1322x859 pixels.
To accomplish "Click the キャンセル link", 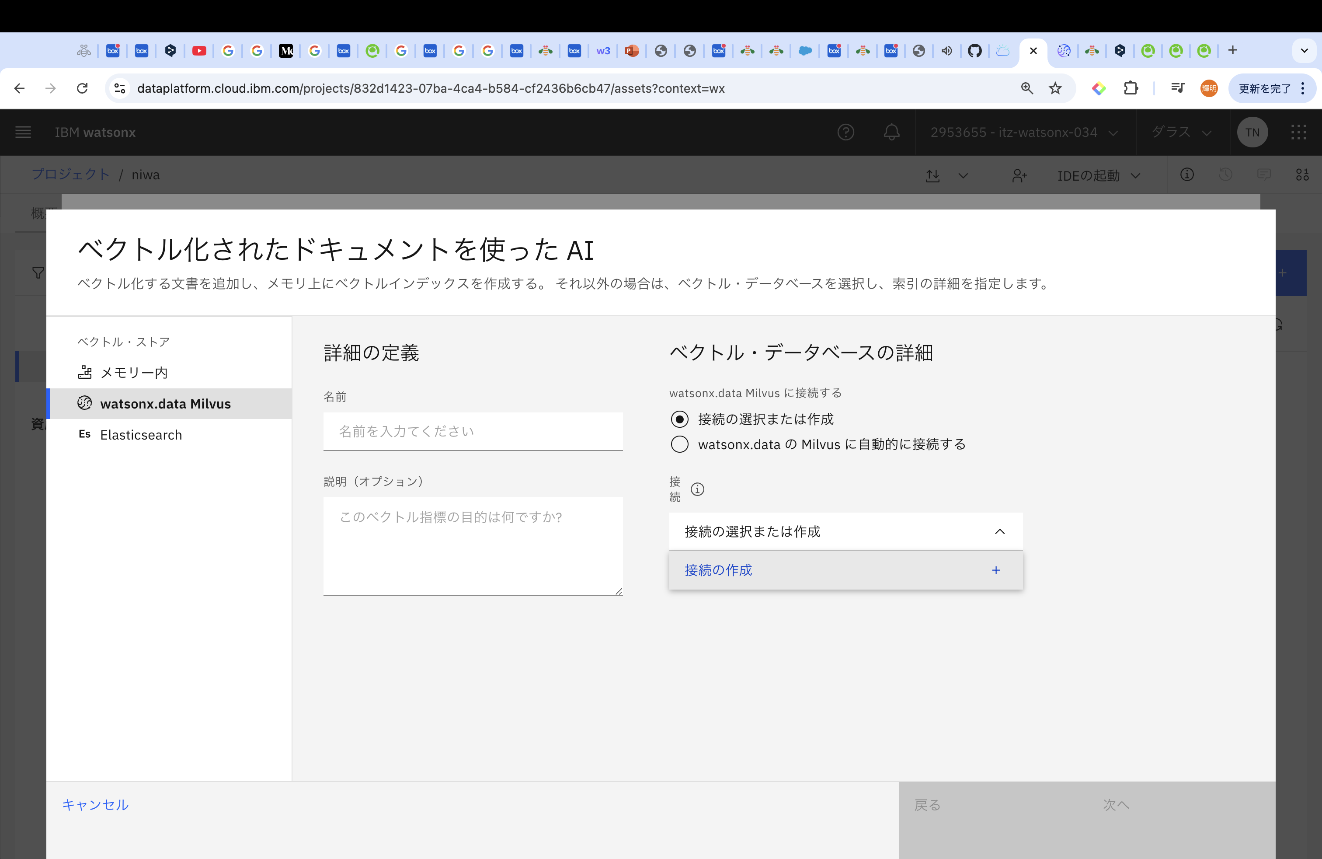I will point(95,805).
